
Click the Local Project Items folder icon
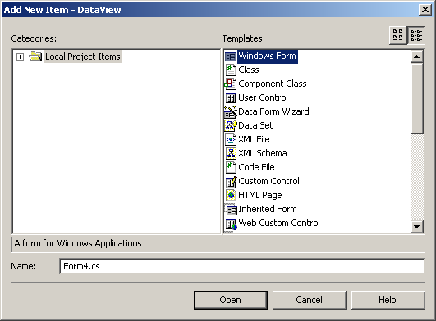point(35,57)
